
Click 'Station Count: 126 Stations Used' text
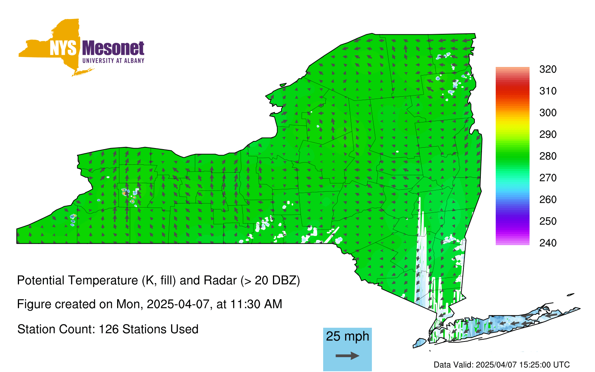tap(108, 329)
